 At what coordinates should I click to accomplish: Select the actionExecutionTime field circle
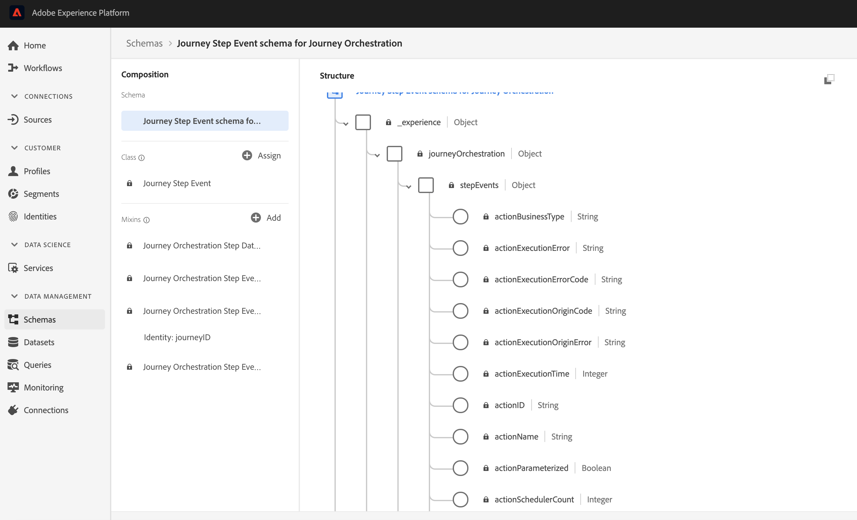pyautogui.click(x=460, y=374)
